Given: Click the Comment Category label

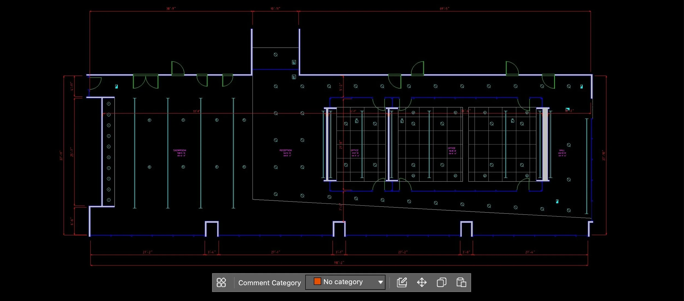Looking at the screenshot, I should pyautogui.click(x=269, y=283).
